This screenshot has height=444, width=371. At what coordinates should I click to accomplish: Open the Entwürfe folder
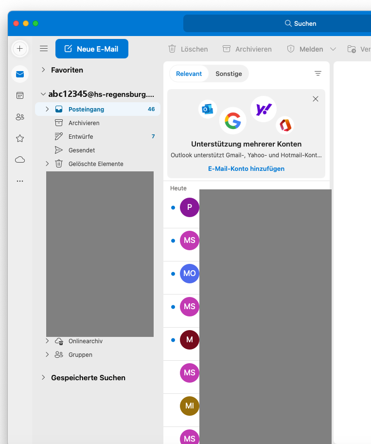pos(81,137)
